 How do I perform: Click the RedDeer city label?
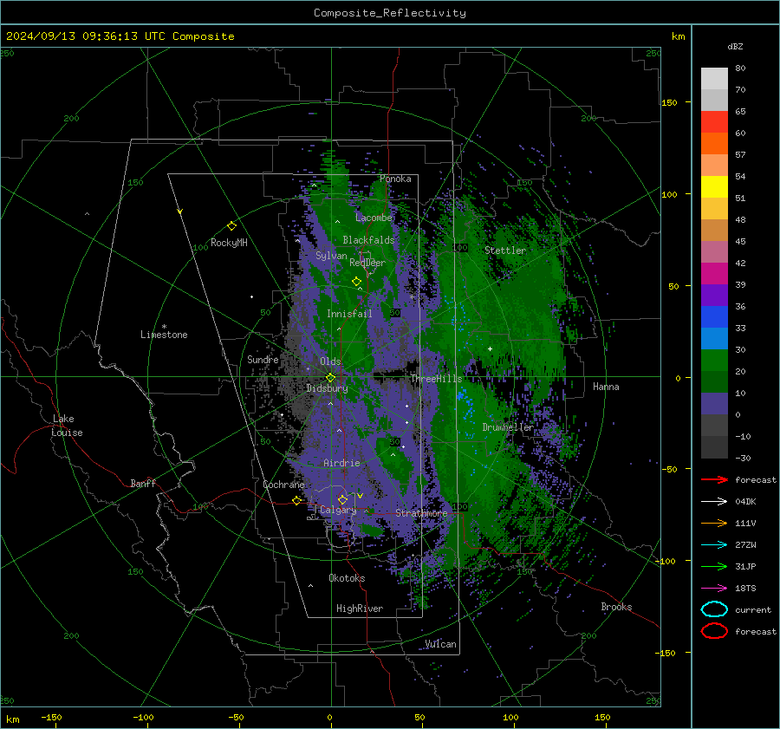tap(367, 263)
